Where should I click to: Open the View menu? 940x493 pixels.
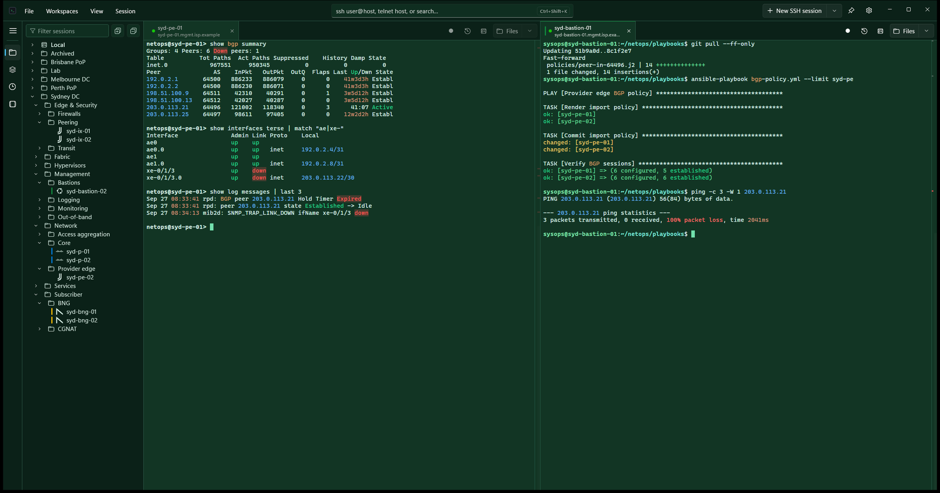(96, 11)
